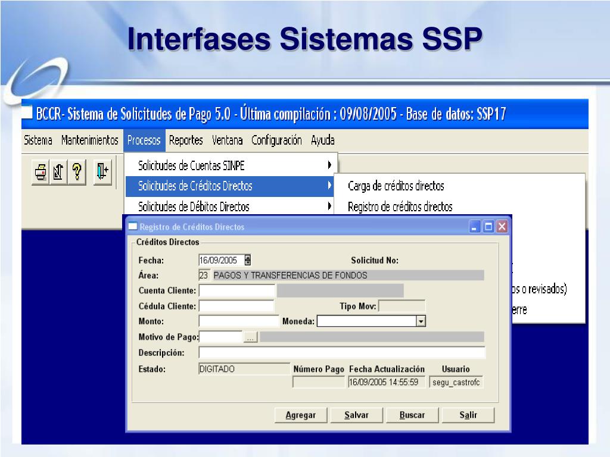Open the Procesos menu
Image resolution: width=610 pixels, height=457 pixels.
click(144, 140)
